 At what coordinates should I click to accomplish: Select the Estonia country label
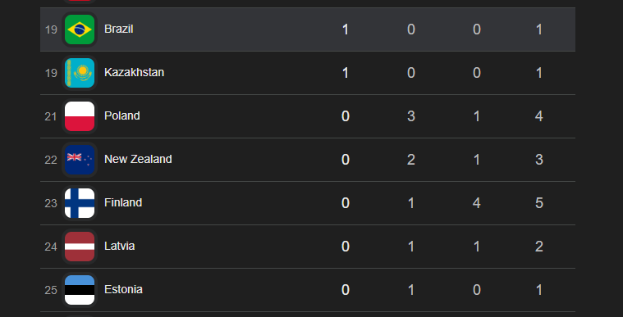pyautogui.click(x=123, y=289)
